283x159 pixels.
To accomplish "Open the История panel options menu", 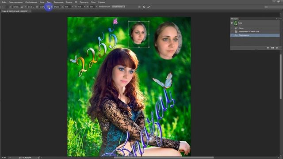I will 280,19.
